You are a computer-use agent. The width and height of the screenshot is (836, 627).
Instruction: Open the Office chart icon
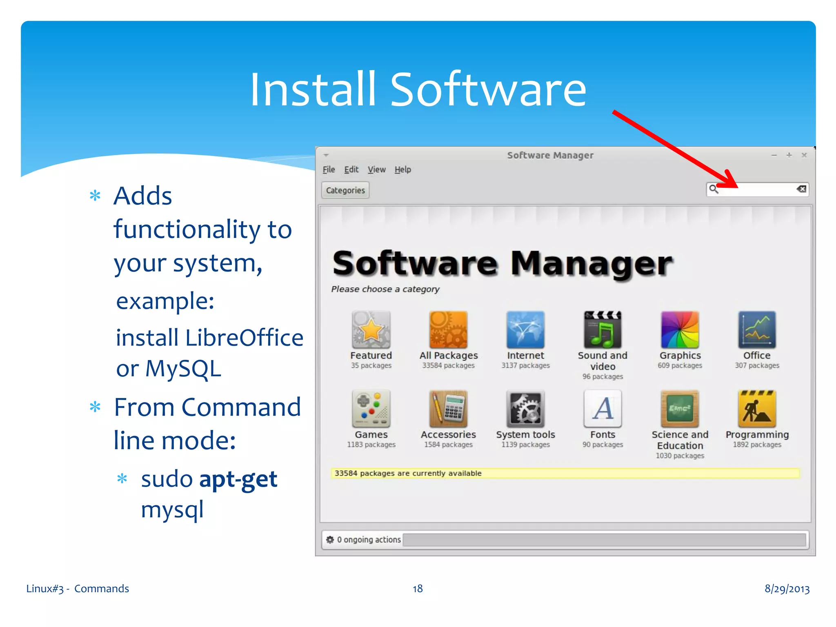[757, 329]
